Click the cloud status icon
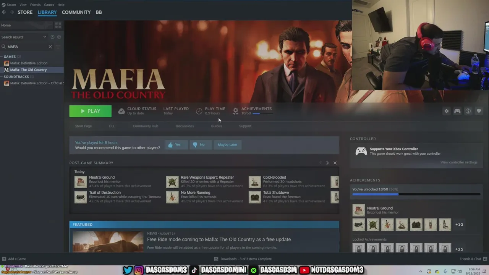Image resolution: width=489 pixels, height=275 pixels. point(121,111)
